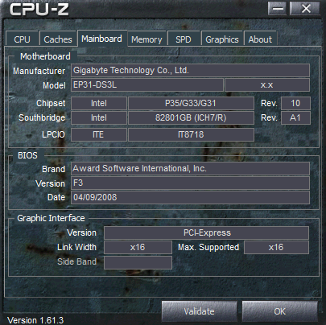Select the Mainboard tab
The height and width of the screenshot is (325, 326).
pyautogui.click(x=101, y=38)
